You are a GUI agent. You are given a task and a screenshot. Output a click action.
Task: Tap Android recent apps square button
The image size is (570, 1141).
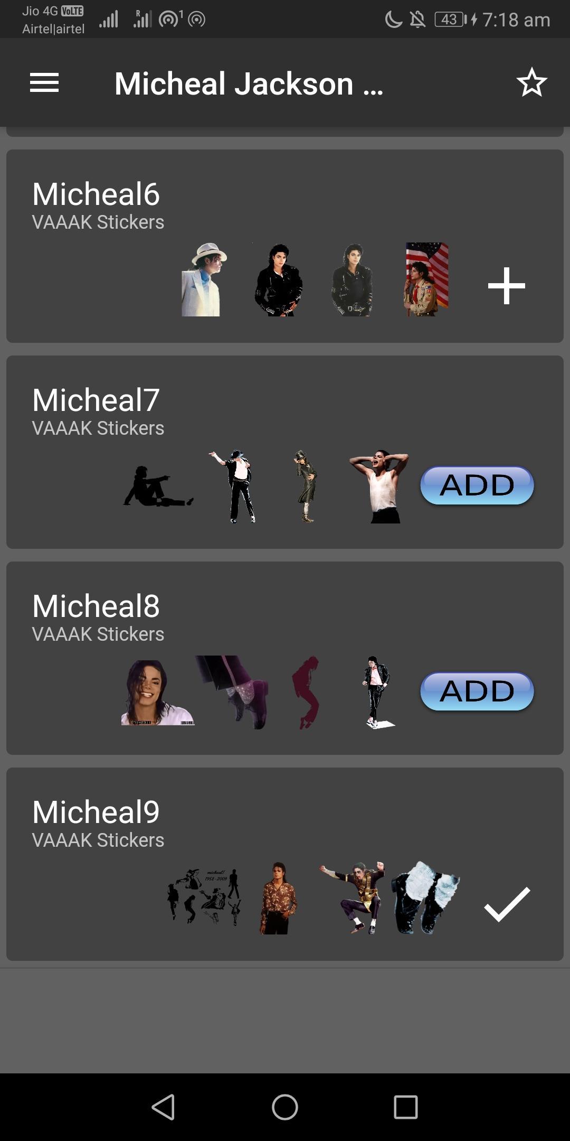406,1107
